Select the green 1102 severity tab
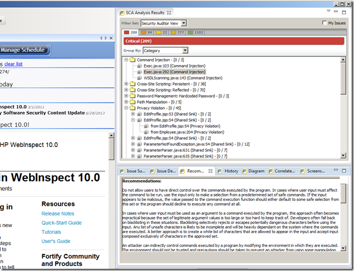This screenshot has width=354, height=271. 196,32
